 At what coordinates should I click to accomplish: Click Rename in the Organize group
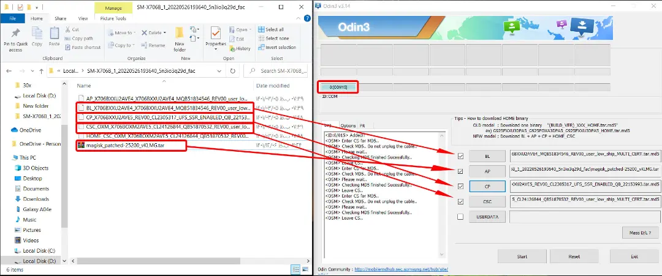tap(153, 45)
